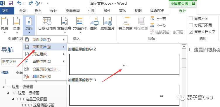Enable 首页不同 different first page checkbox
The image size is (220, 107).
(191, 18)
